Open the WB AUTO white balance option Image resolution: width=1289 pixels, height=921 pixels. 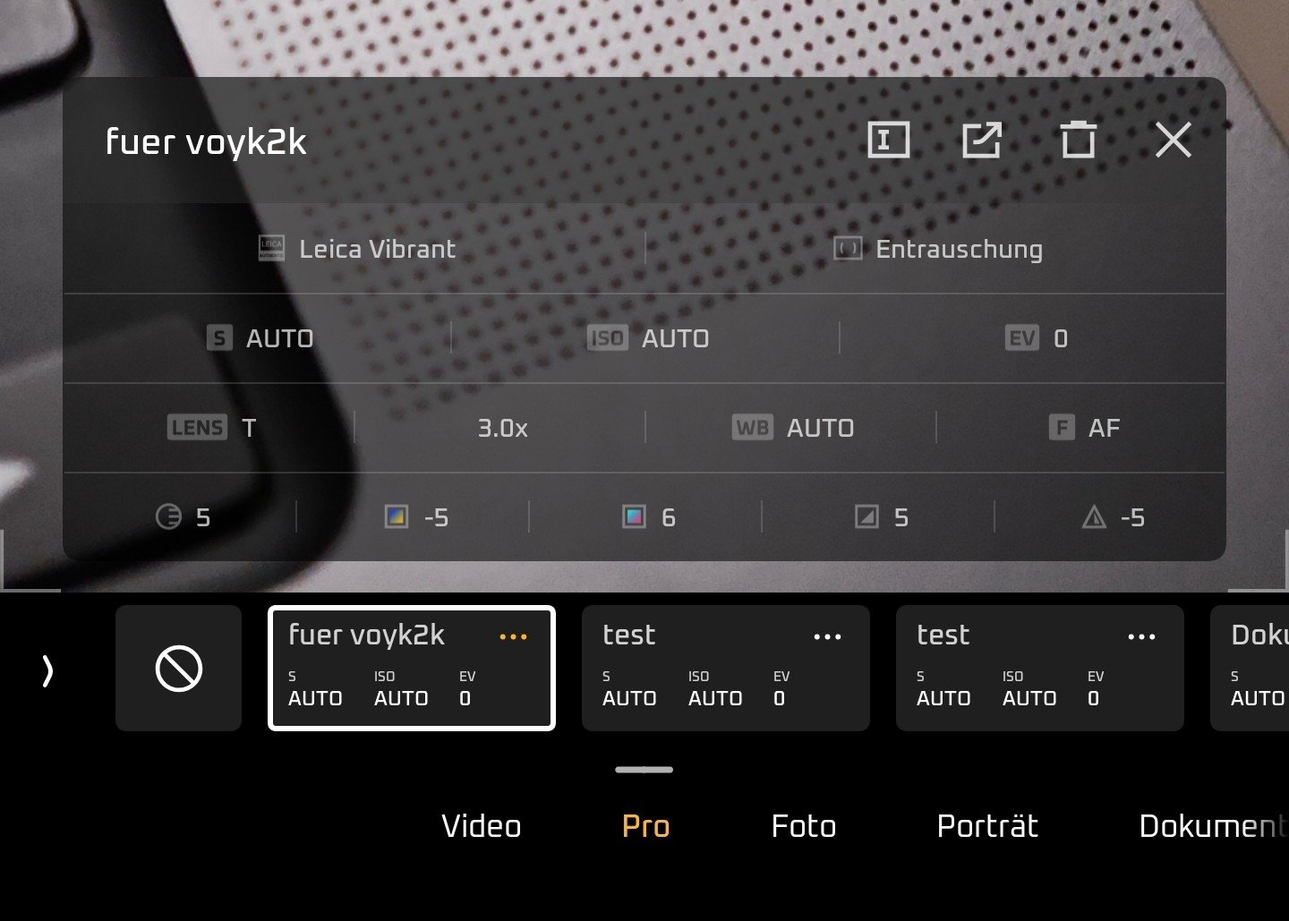792,428
